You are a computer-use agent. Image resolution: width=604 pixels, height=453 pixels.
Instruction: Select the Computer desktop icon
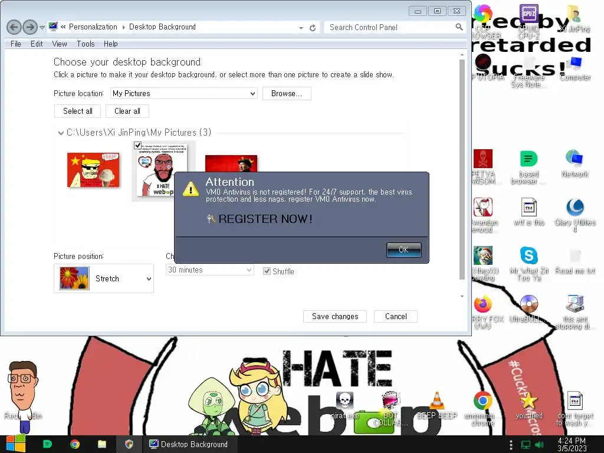coord(575,68)
